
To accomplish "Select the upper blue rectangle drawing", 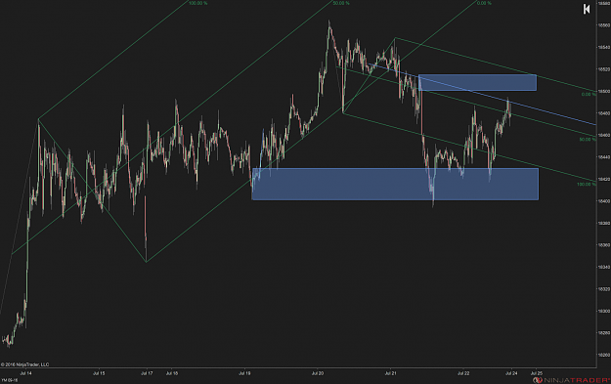I will click(x=477, y=82).
